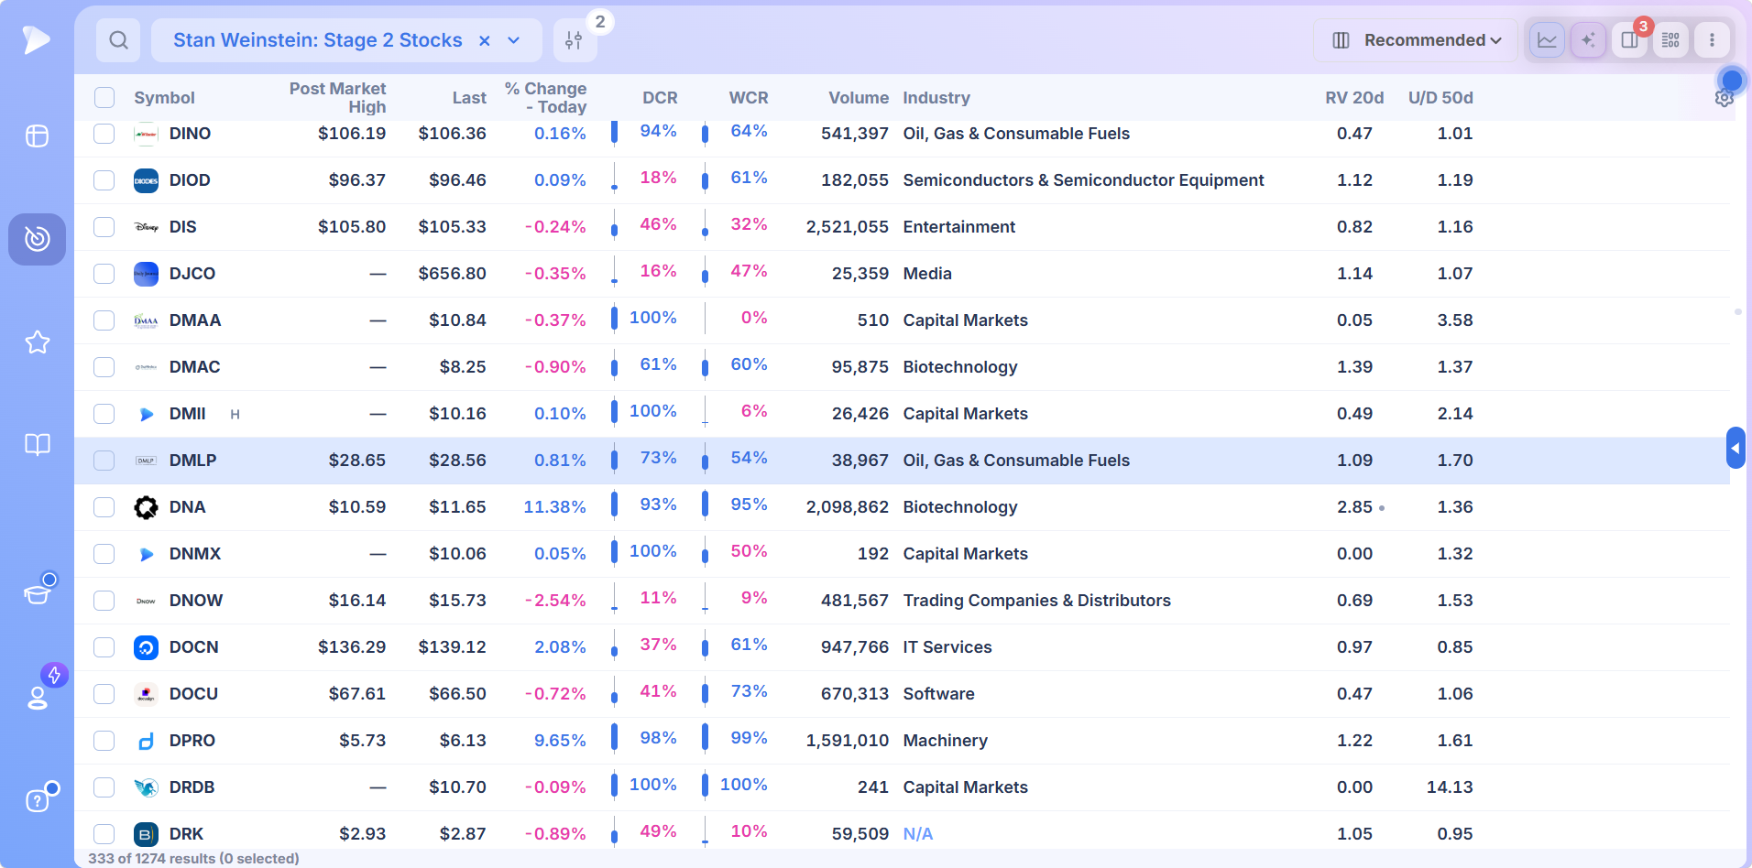
Task: Sort by the Volume column header
Action: (859, 98)
